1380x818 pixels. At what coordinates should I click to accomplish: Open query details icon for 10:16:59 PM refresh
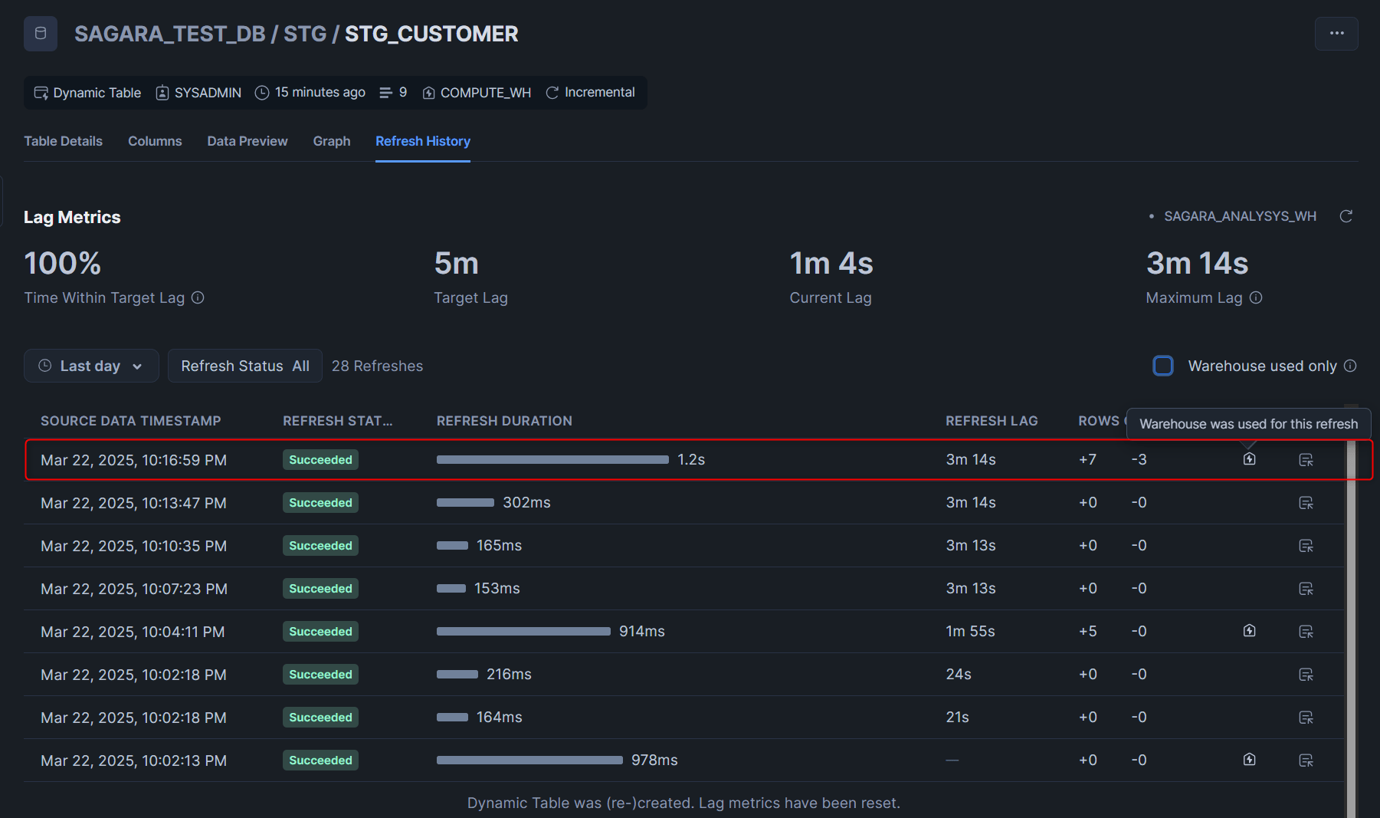[x=1306, y=460]
